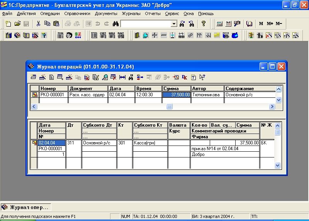Screen dimensions: 309x221
Task: Click the M+ memory add button
Action: click(x=270, y=23)
